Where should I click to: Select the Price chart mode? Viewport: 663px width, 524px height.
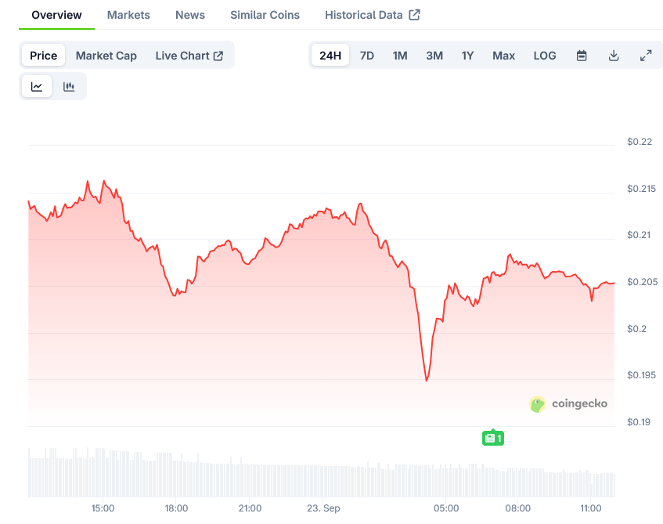(43, 56)
